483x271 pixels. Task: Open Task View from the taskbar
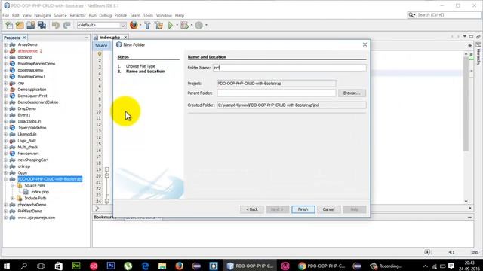click(x=41, y=266)
